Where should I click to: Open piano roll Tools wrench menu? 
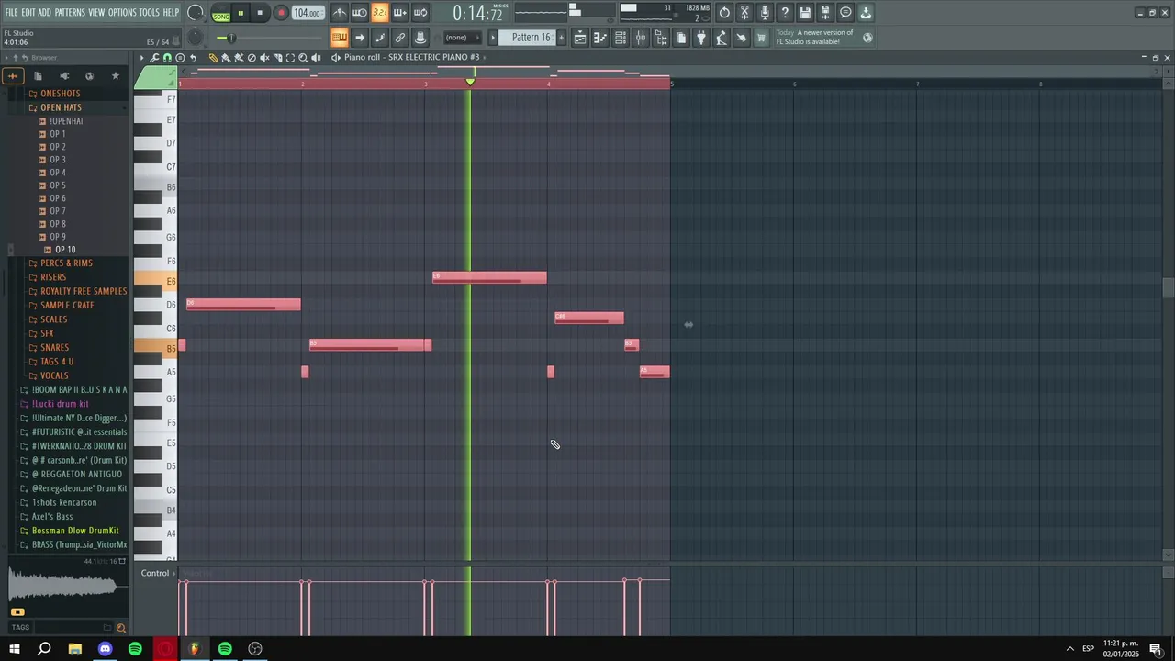point(154,58)
